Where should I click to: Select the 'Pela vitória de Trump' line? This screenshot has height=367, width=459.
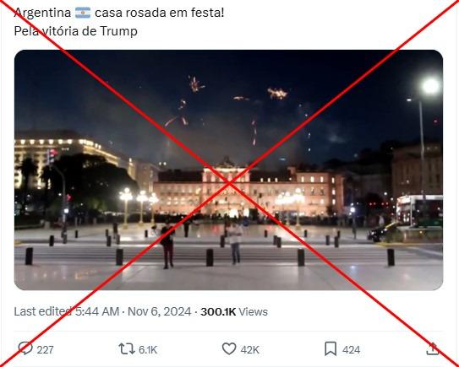[76, 31]
